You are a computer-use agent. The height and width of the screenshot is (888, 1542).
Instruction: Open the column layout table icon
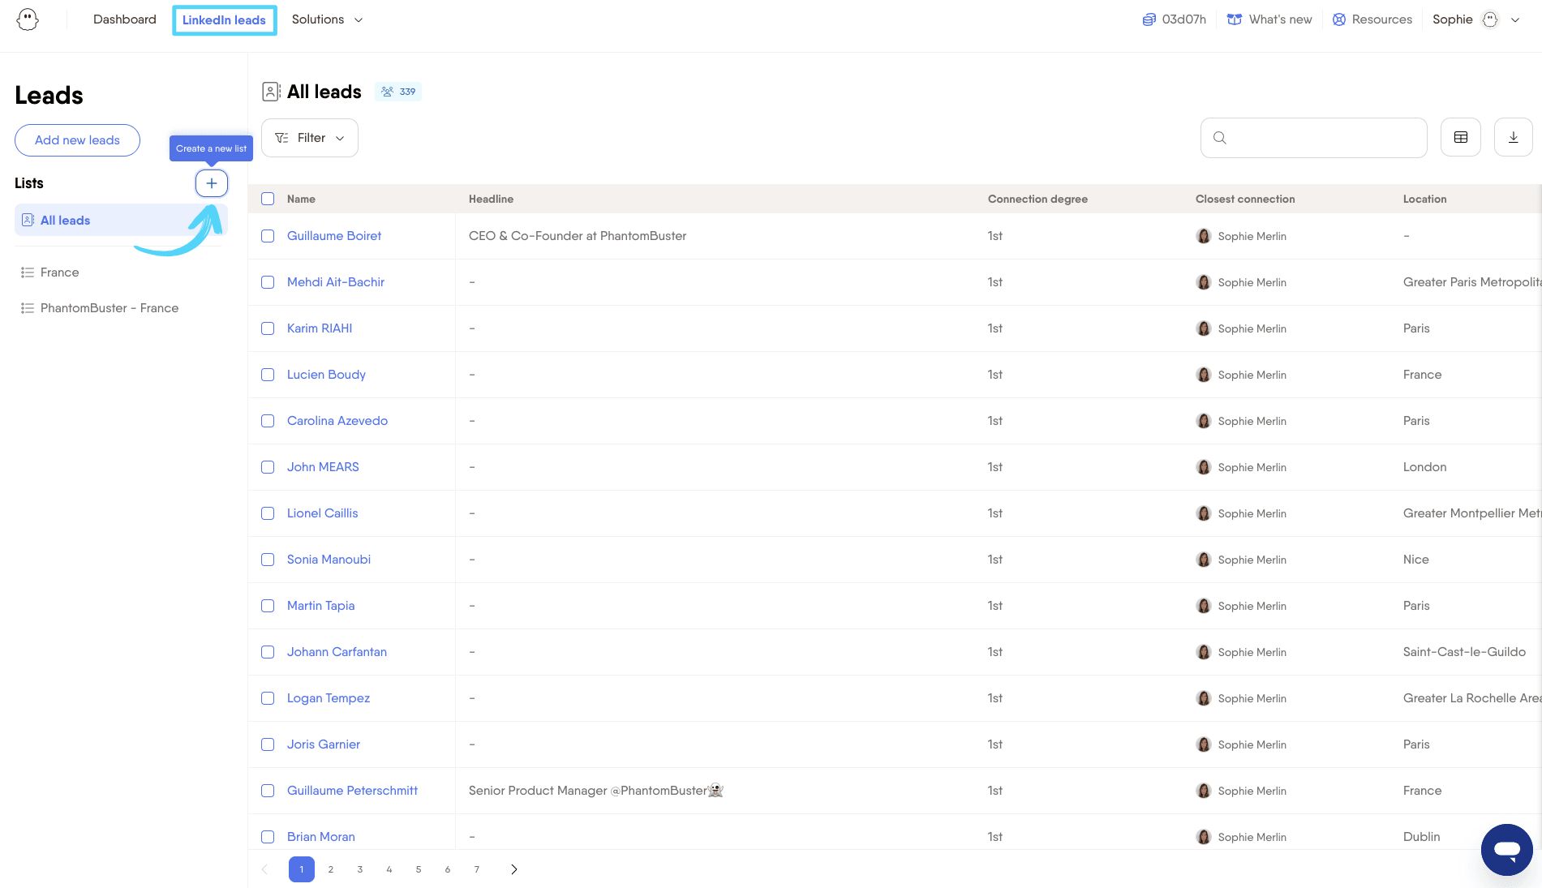pyautogui.click(x=1461, y=138)
